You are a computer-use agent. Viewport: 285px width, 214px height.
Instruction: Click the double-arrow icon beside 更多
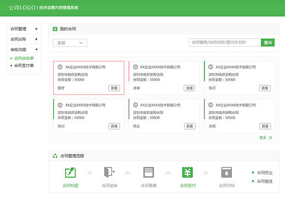[x=271, y=138]
